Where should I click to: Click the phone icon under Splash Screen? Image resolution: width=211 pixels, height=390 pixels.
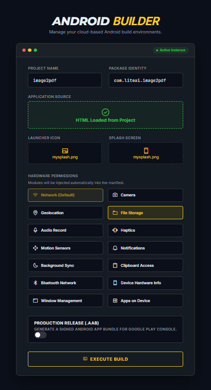click(146, 151)
